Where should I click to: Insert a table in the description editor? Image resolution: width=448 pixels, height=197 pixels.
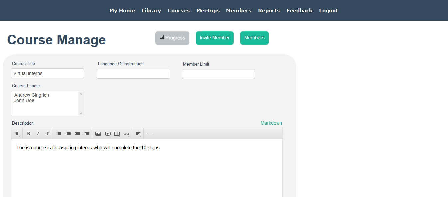point(117,133)
